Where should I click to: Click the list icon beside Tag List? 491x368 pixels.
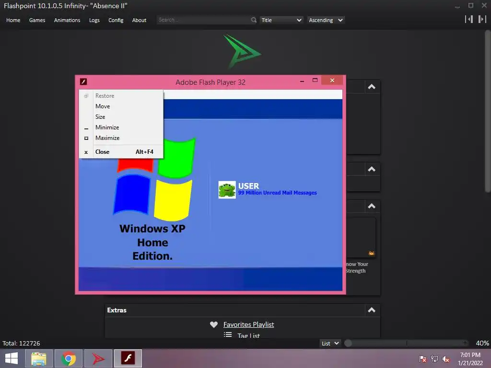click(x=228, y=335)
